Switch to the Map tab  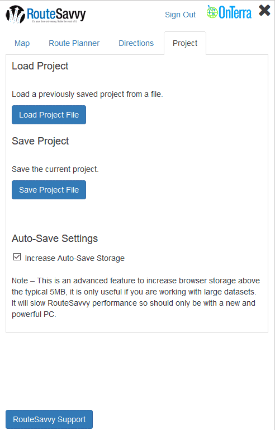tap(22, 43)
